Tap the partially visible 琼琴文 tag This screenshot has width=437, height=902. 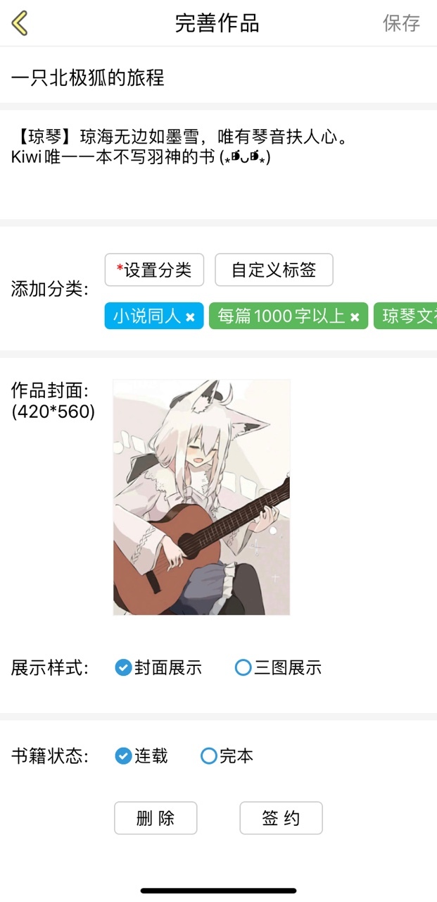405,316
